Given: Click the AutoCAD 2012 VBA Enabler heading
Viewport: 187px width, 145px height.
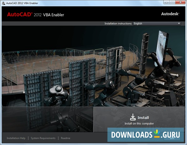Looking at the screenshot, I should pyautogui.click(x=35, y=15).
